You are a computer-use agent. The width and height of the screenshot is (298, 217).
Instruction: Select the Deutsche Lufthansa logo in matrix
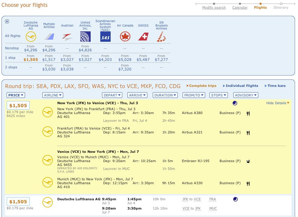point(31,36)
